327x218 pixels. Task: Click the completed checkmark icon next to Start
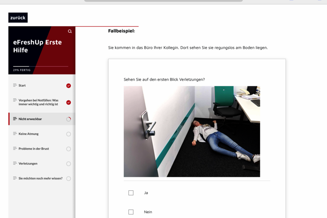pos(69,86)
